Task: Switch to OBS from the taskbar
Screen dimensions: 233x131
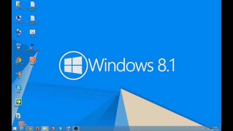Action: 76,128
